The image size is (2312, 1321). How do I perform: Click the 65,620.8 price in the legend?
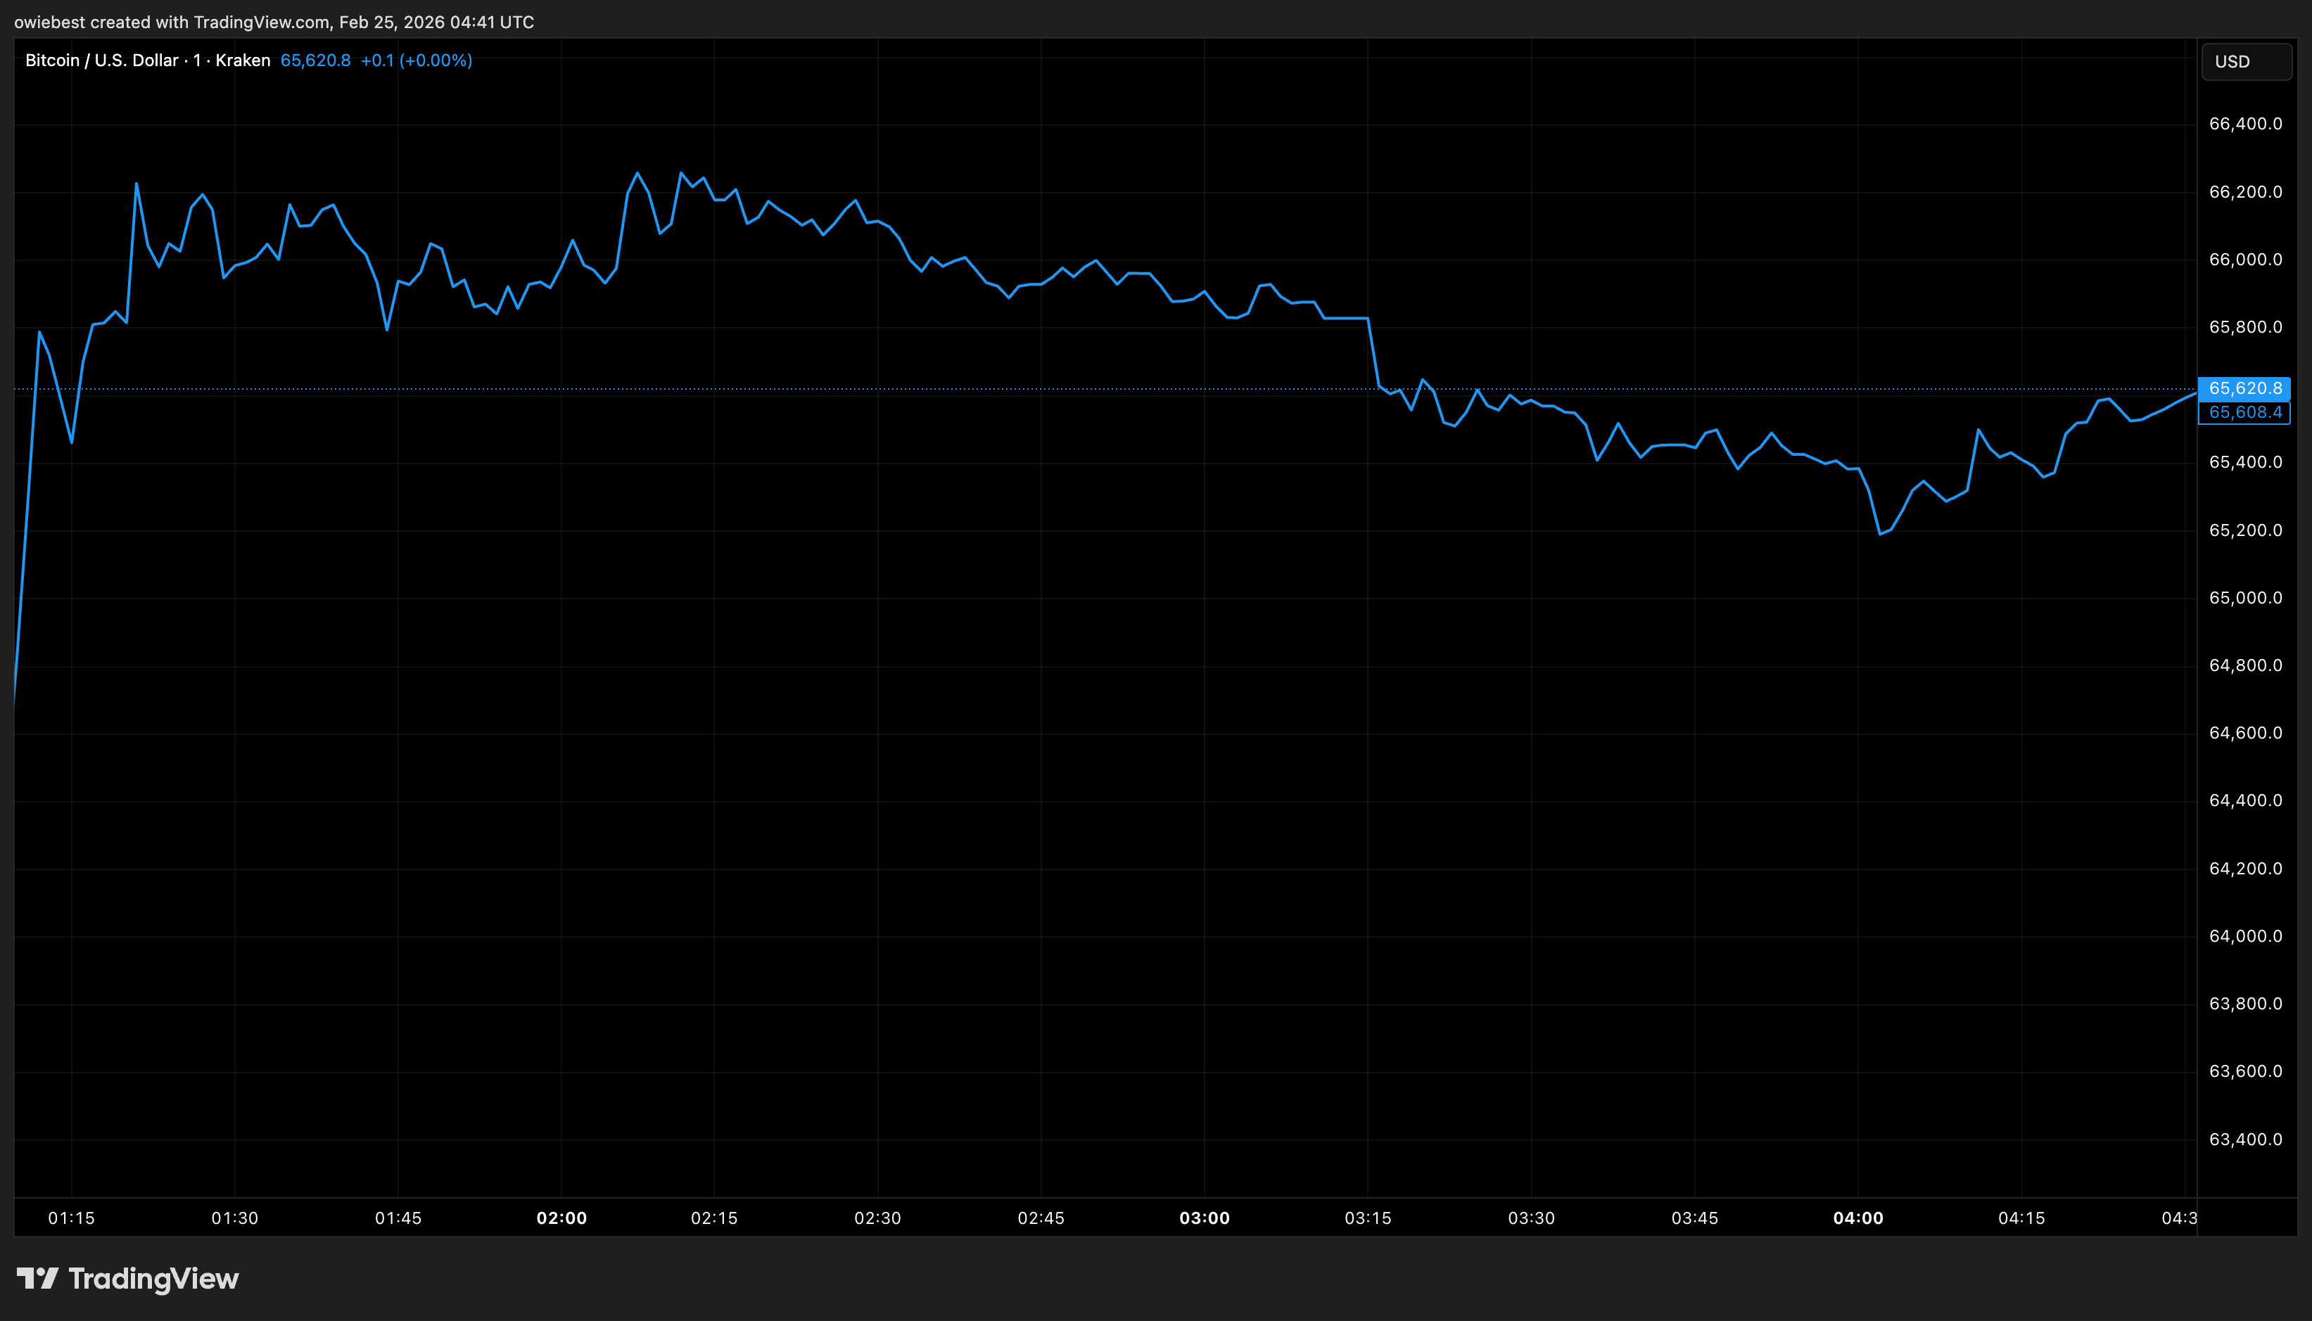click(x=315, y=60)
